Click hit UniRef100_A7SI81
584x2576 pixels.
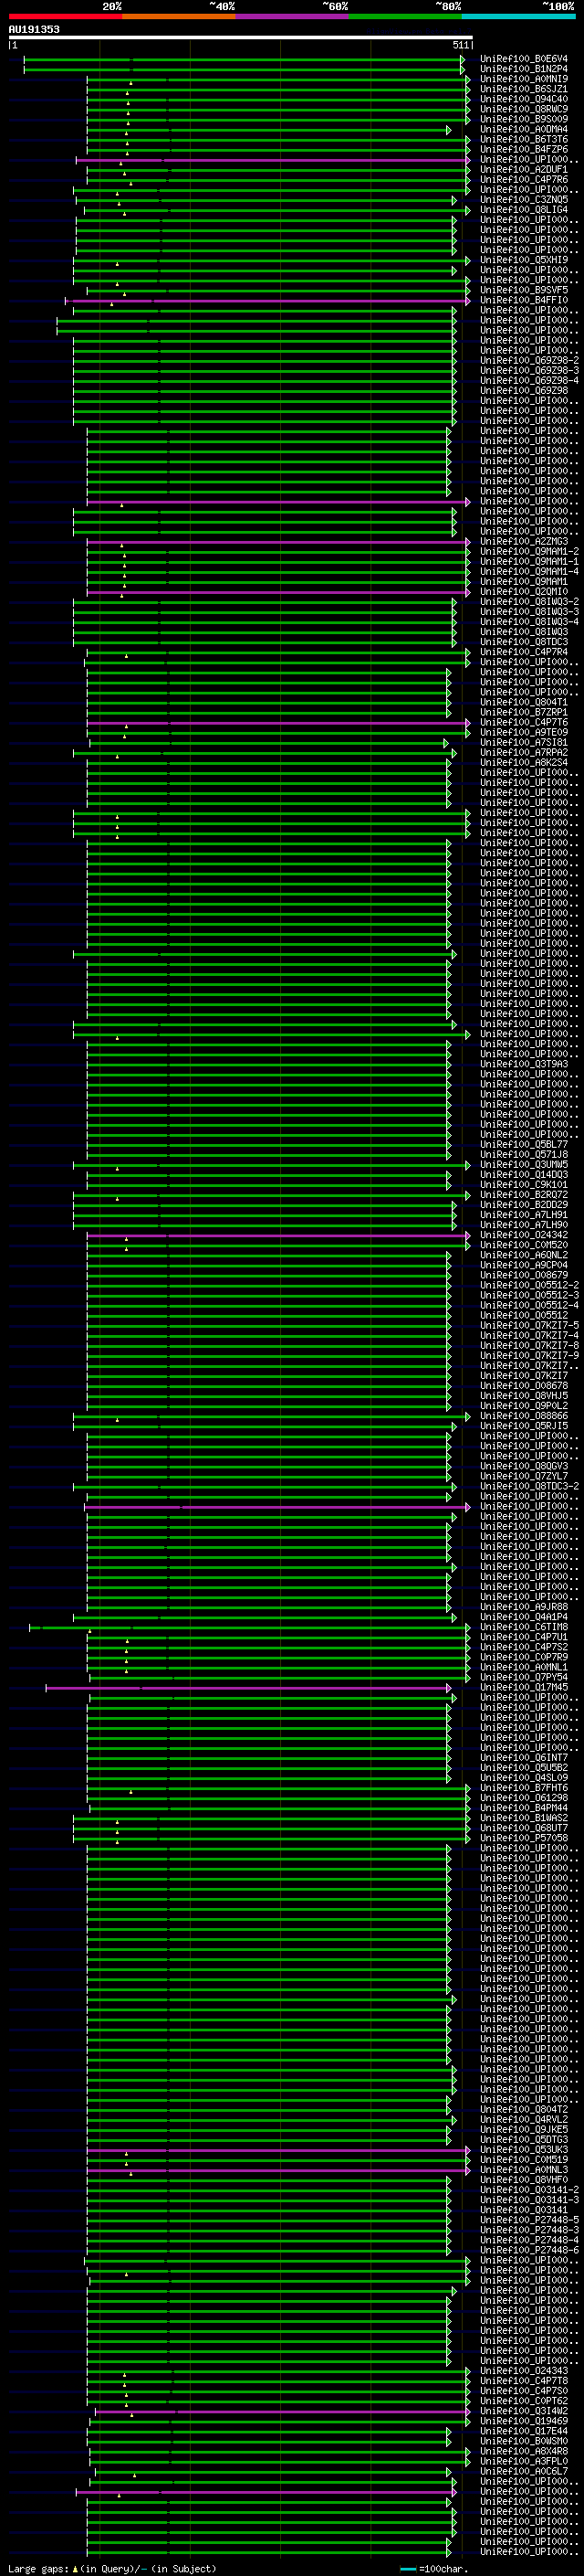coord(524,742)
